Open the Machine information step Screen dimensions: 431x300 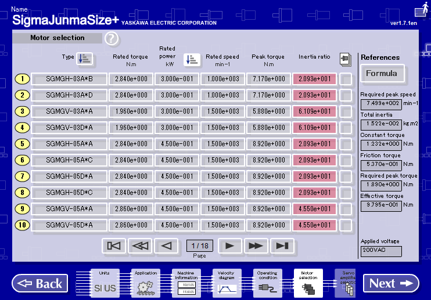(186, 283)
